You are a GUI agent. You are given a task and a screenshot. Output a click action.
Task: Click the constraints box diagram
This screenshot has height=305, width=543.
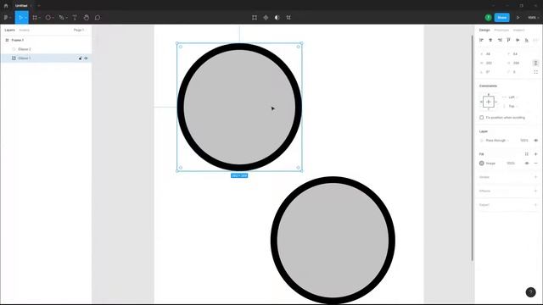489,102
